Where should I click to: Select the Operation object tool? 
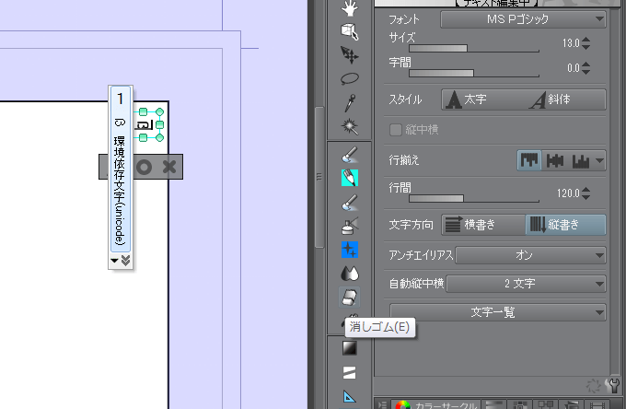[x=350, y=31]
